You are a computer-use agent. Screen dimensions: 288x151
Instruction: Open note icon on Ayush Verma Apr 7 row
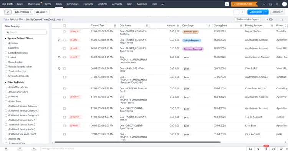coord(59,40)
